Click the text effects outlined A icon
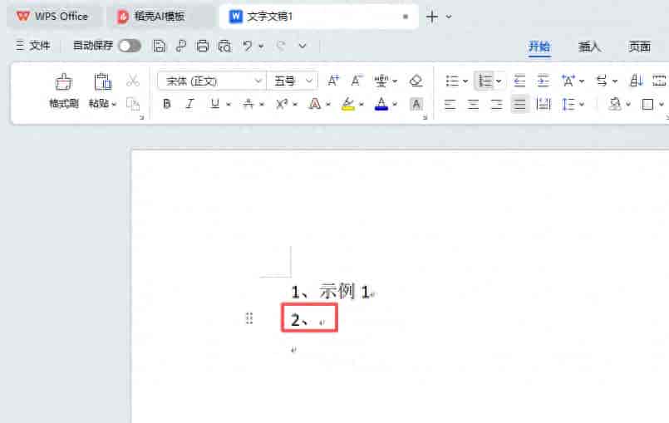This screenshot has height=423, width=669. click(x=315, y=104)
